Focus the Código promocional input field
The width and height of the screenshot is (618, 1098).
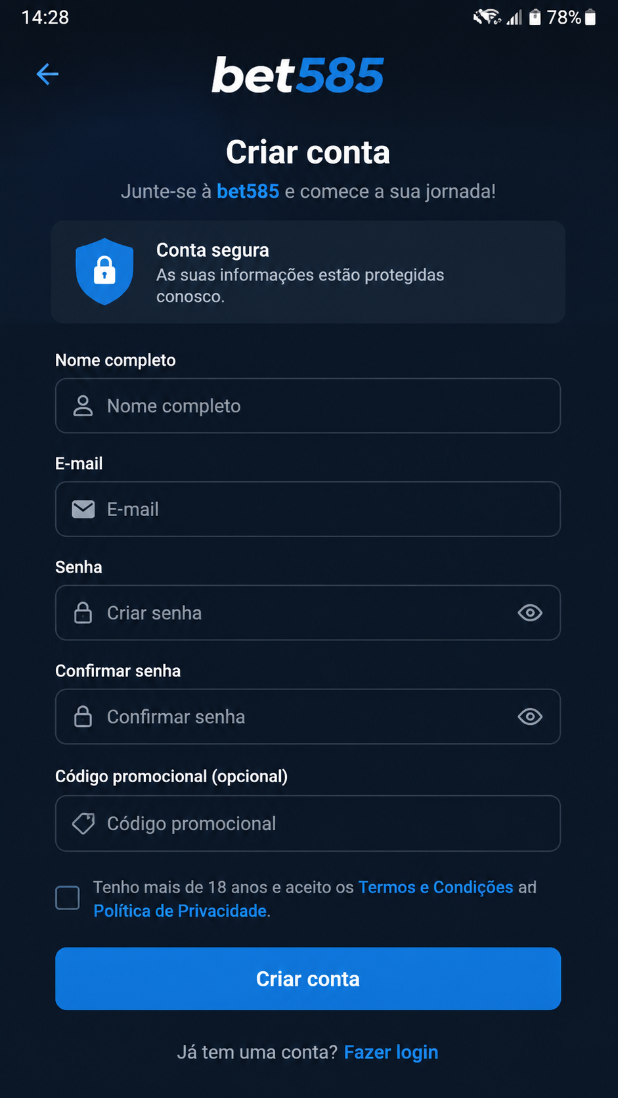tap(308, 823)
